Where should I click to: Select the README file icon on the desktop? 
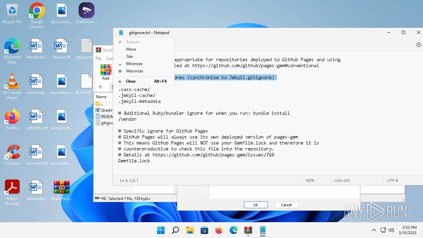(x=86, y=85)
